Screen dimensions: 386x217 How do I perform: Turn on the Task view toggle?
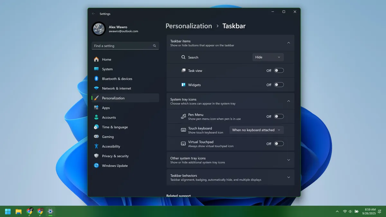tap(279, 70)
